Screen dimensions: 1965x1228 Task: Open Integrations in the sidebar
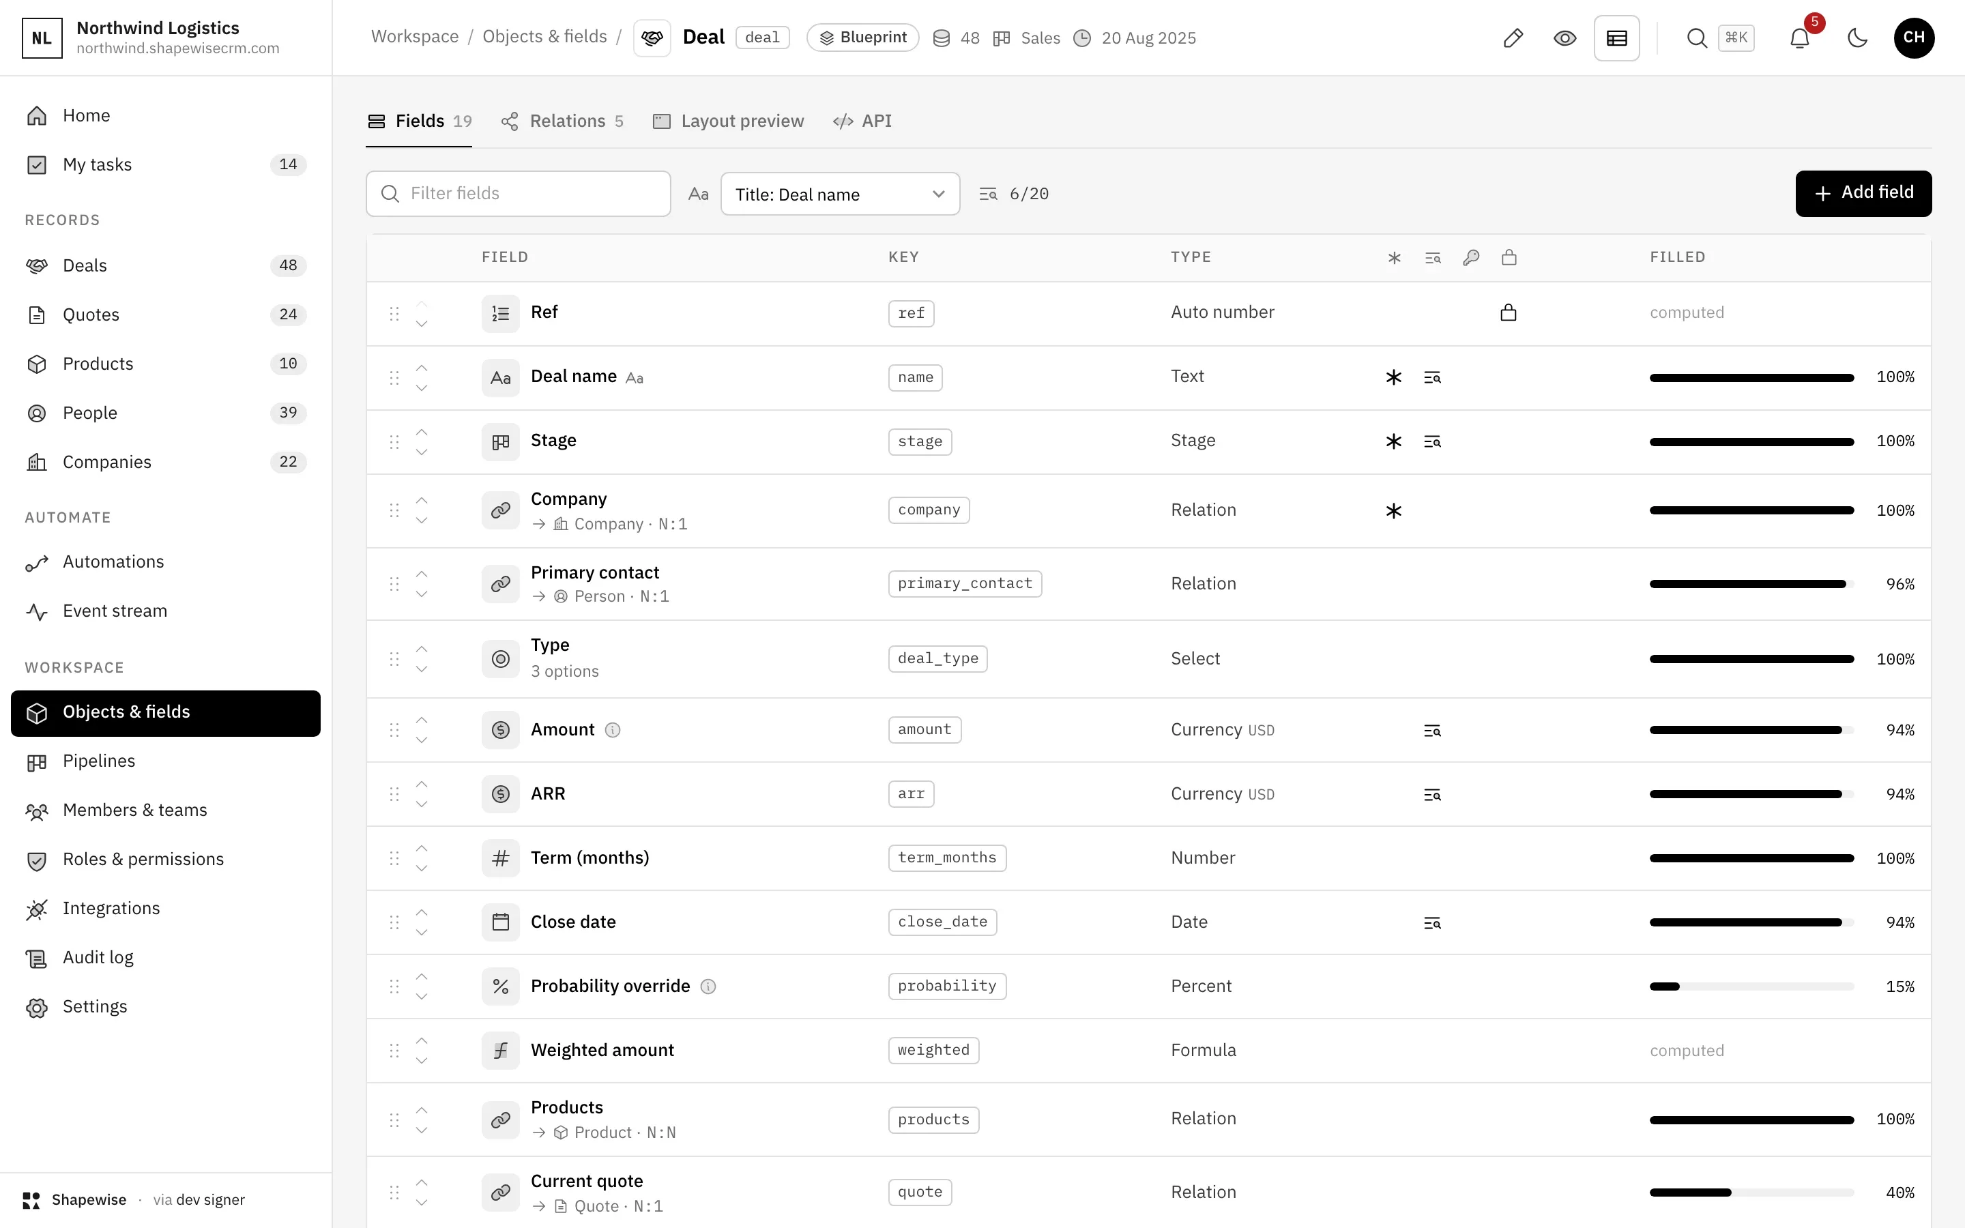(166, 909)
